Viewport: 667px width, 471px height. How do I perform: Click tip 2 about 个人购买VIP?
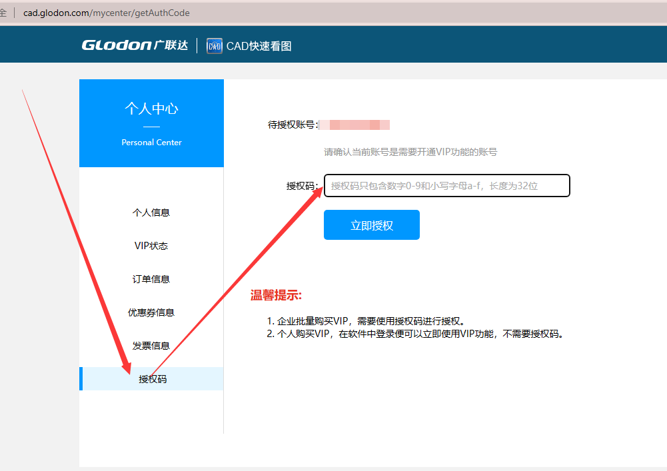tap(415, 334)
